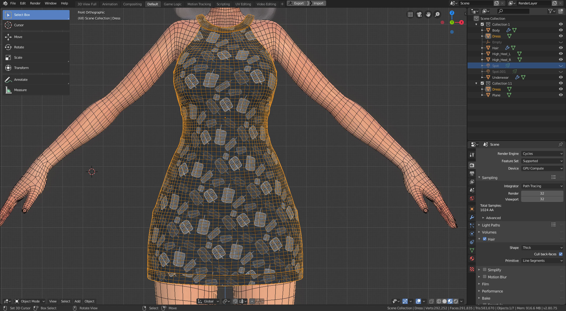
Task: Hide Hair object in outliner
Action: 561,48
